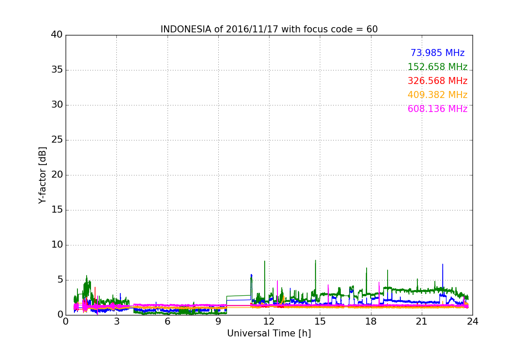
Task: Click the x-axis tick label 6
Action: 168,322
